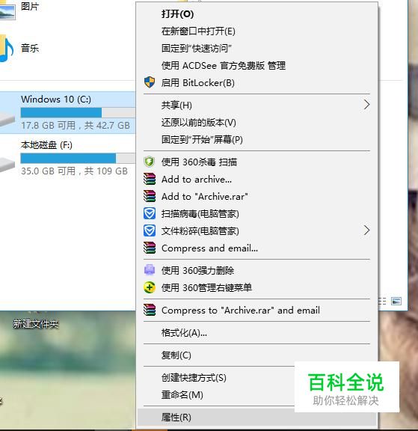Select Add to "Archive.rar" entry
The height and width of the screenshot is (431, 418).
point(257,196)
